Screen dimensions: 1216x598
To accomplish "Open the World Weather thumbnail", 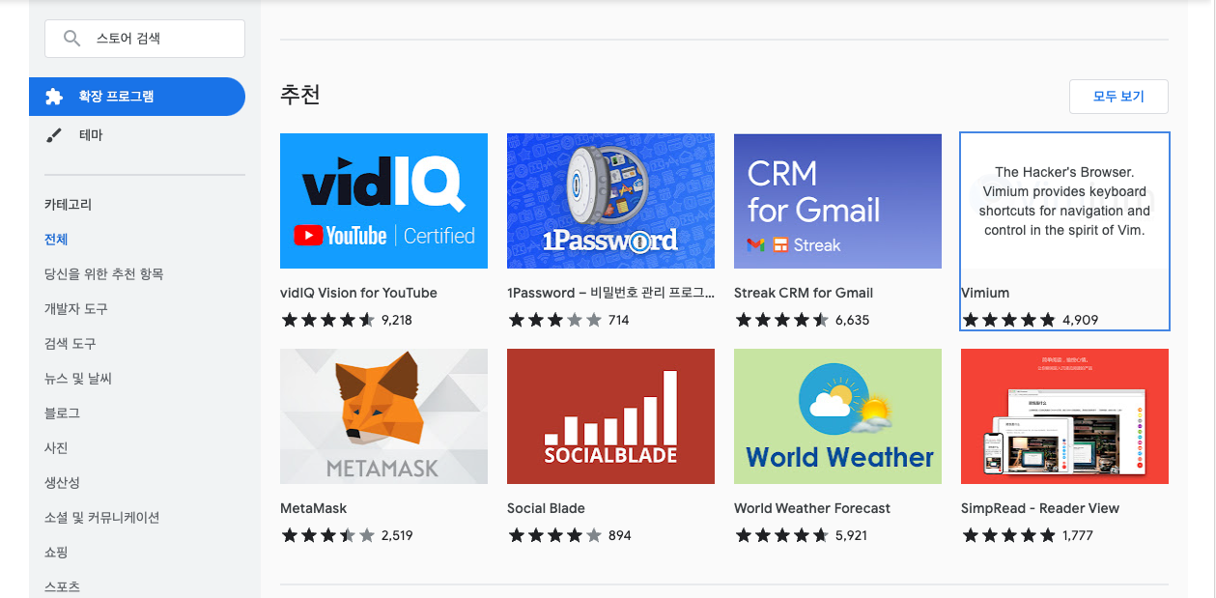I will click(x=837, y=416).
